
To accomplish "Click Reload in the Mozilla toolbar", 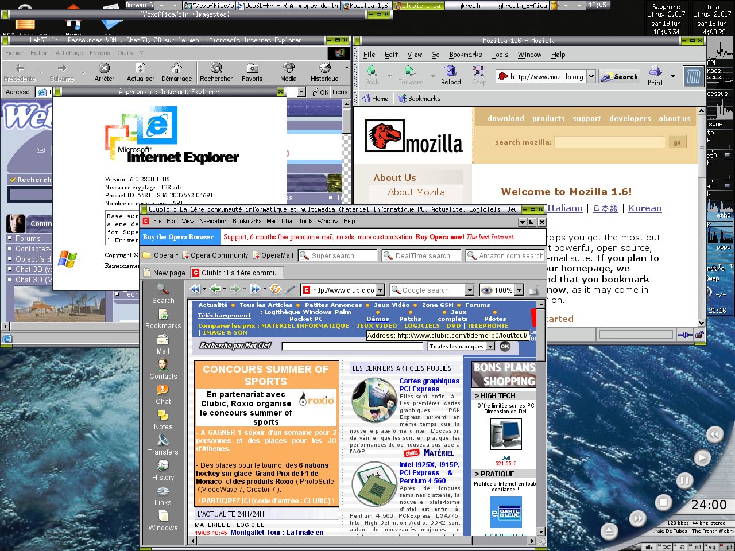I will tap(451, 75).
